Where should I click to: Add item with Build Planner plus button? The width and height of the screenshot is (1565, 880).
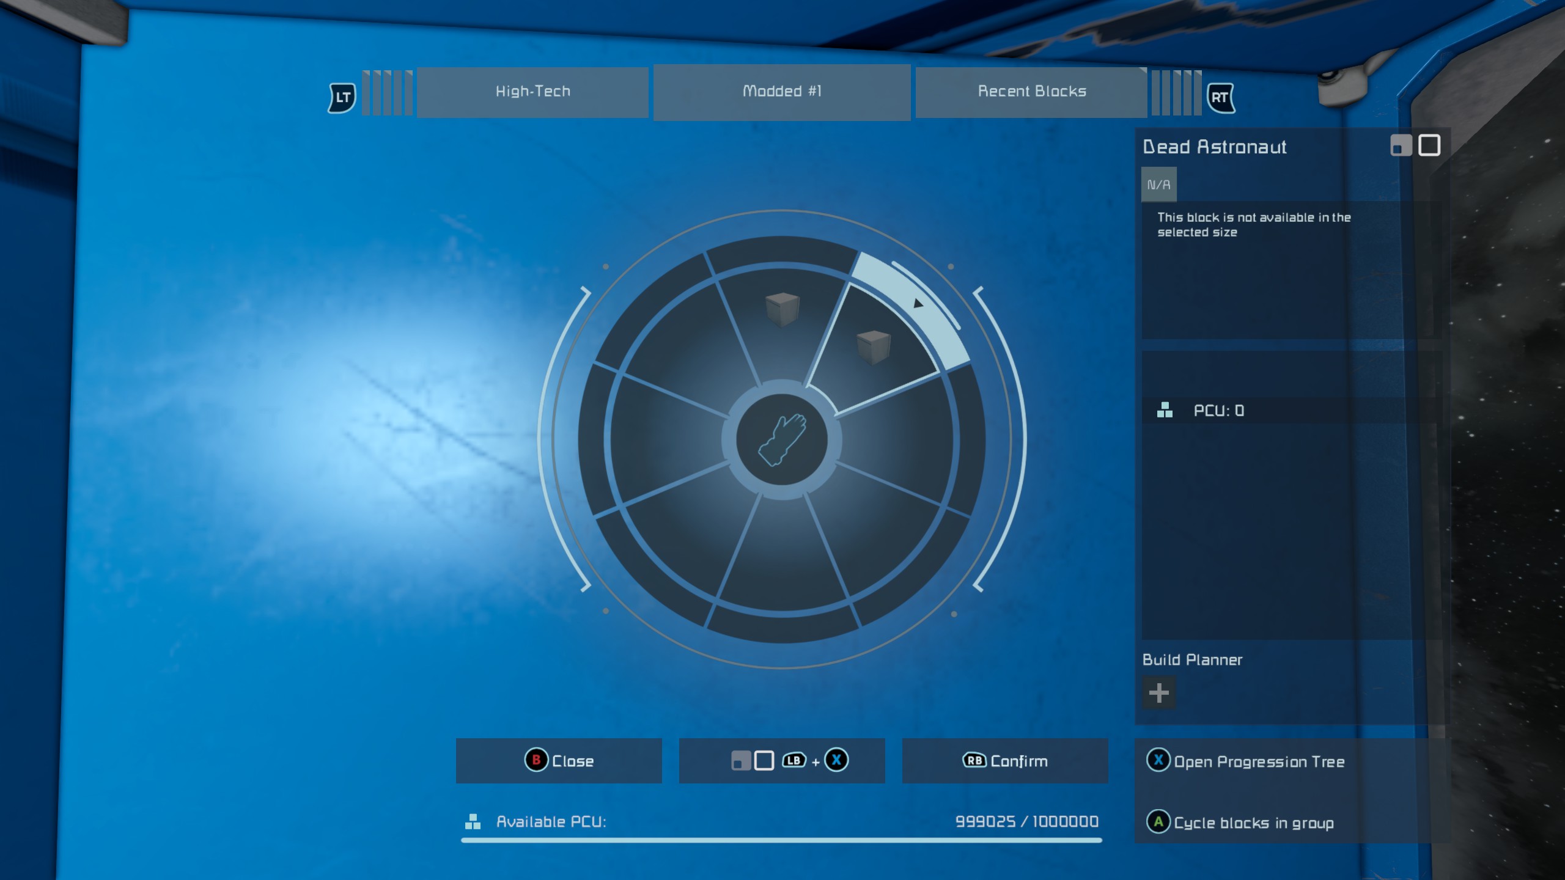point(1158,692)
